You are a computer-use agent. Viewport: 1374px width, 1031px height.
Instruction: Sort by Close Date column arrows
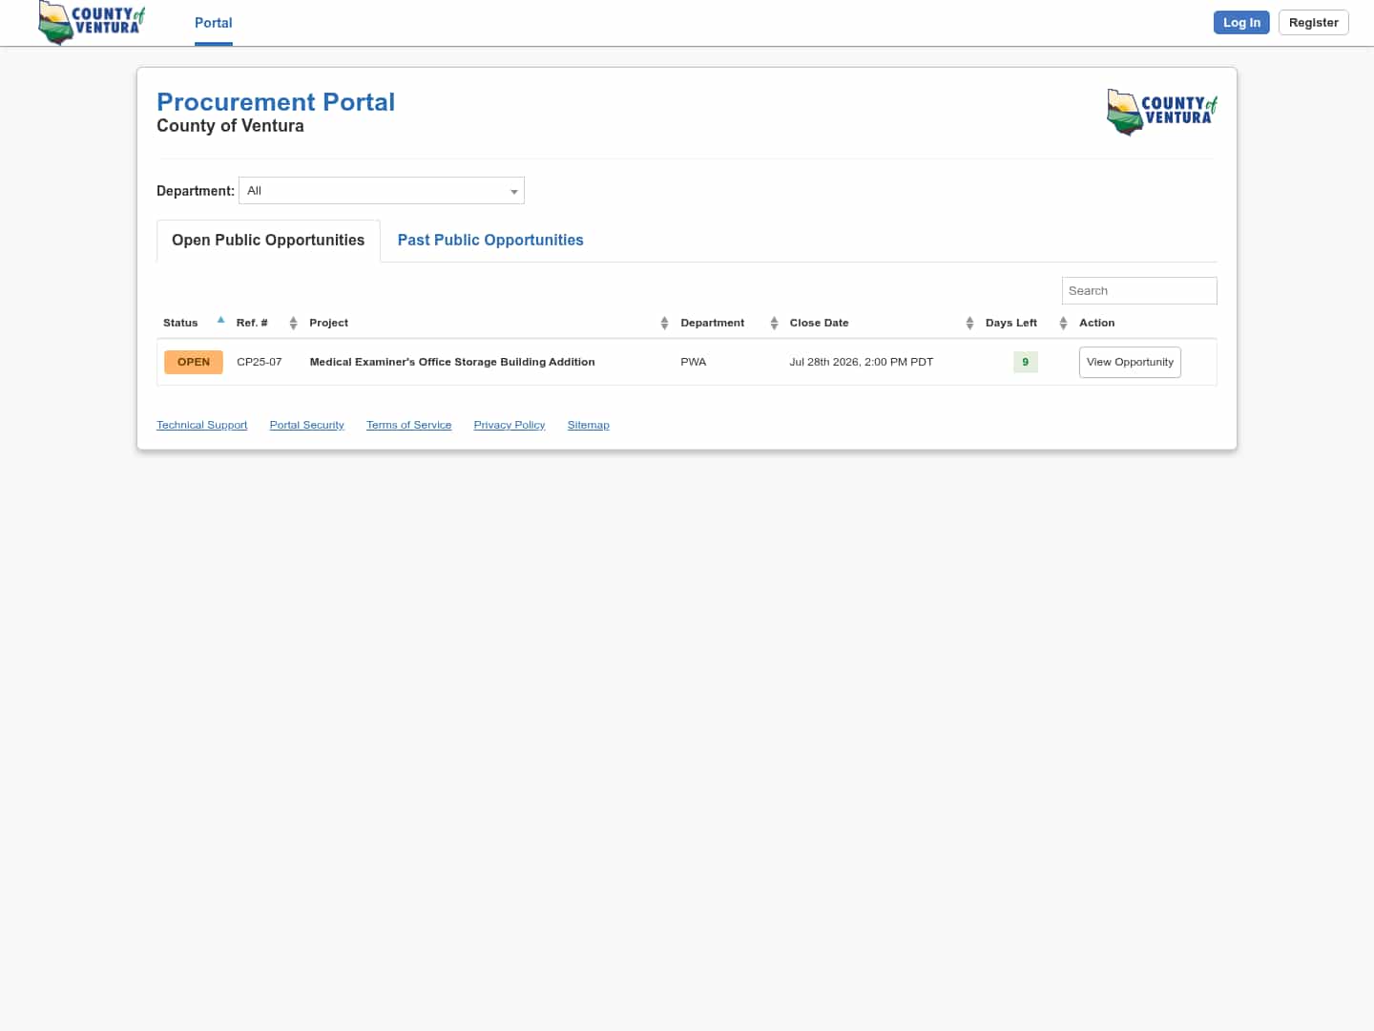pyautogui.click(x=969, y=324)
